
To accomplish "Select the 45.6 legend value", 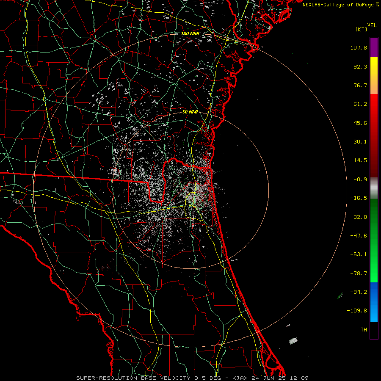I will click(x=360, y=123).
